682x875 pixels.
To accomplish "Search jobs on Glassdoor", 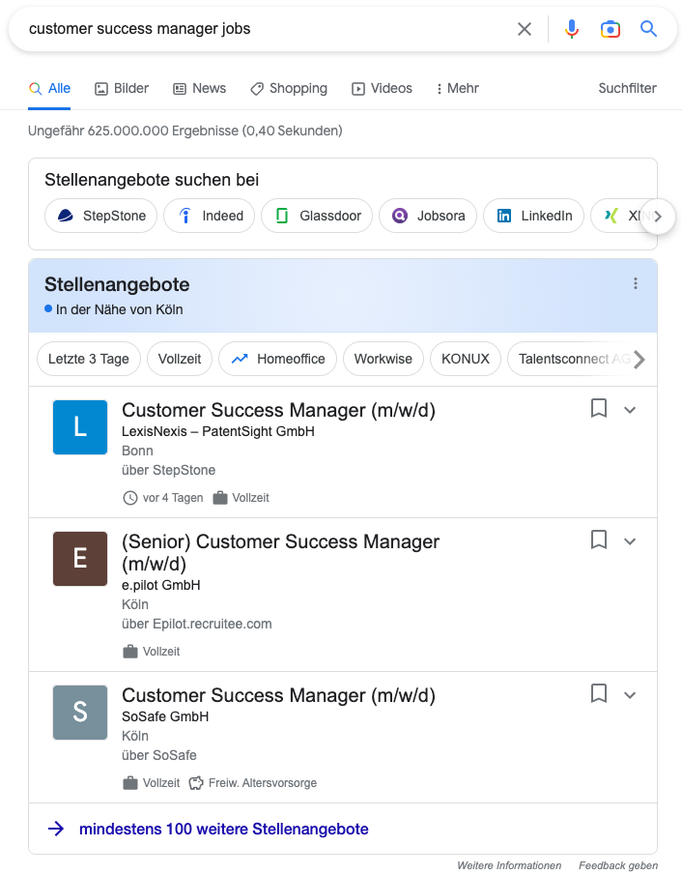I will pyautogui.click(x=317, y=216).
